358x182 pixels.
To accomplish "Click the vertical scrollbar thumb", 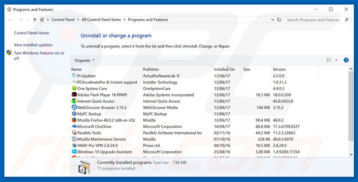I will click(351, 106).
